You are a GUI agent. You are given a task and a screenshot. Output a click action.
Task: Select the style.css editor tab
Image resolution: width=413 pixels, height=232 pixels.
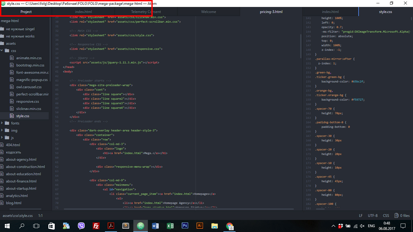[386, 12]
